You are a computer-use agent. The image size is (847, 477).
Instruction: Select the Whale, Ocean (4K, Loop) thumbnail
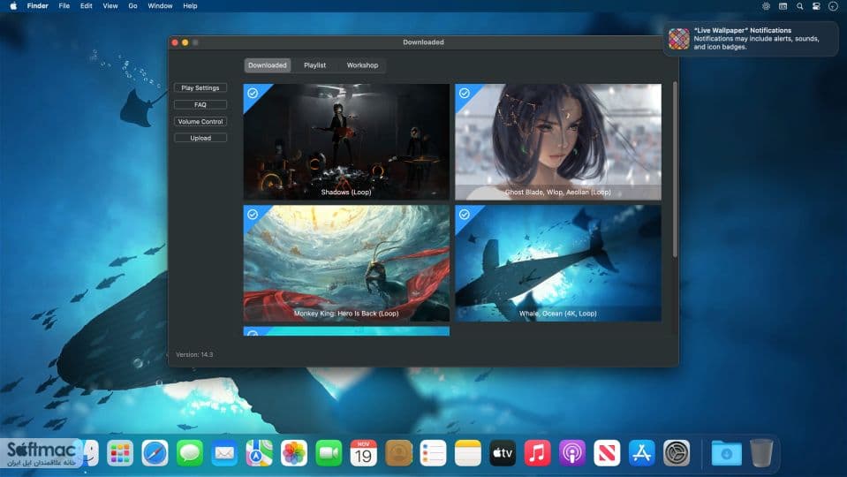click(x=558, y=263)
